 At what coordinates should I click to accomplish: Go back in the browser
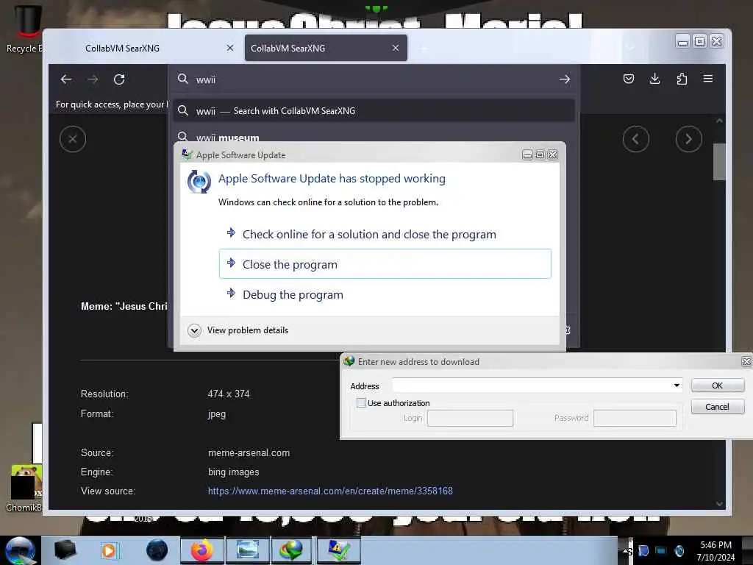pyautogui.click(x=66, y=79)
